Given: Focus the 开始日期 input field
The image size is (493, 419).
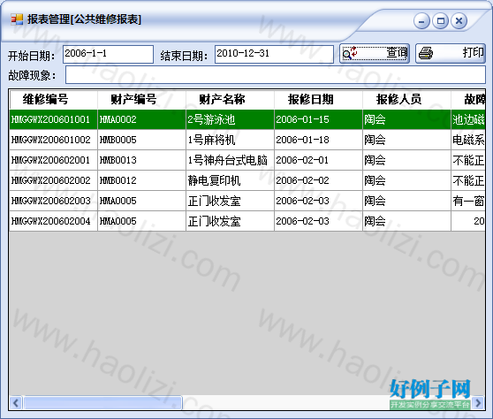Looking at the screenshot, I should (x=108, y=54).
